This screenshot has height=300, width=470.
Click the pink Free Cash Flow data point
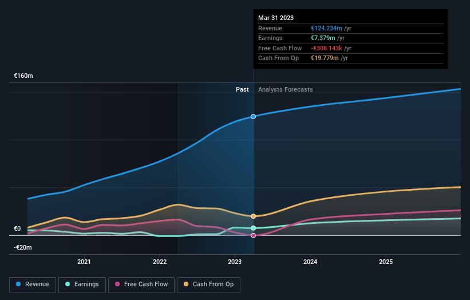(253, 235)
